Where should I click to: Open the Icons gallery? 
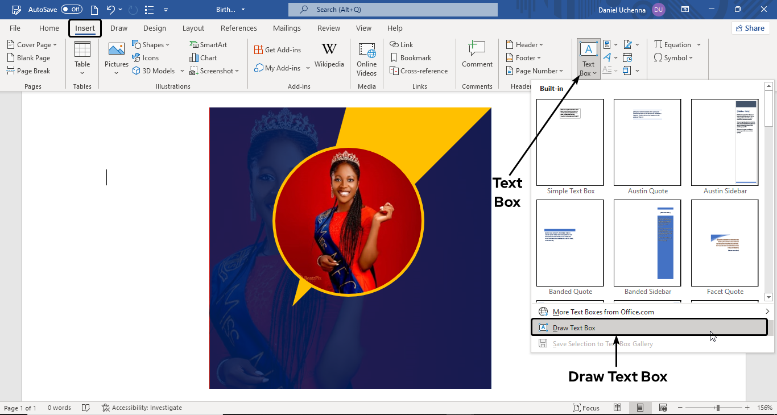pos(146,57)
